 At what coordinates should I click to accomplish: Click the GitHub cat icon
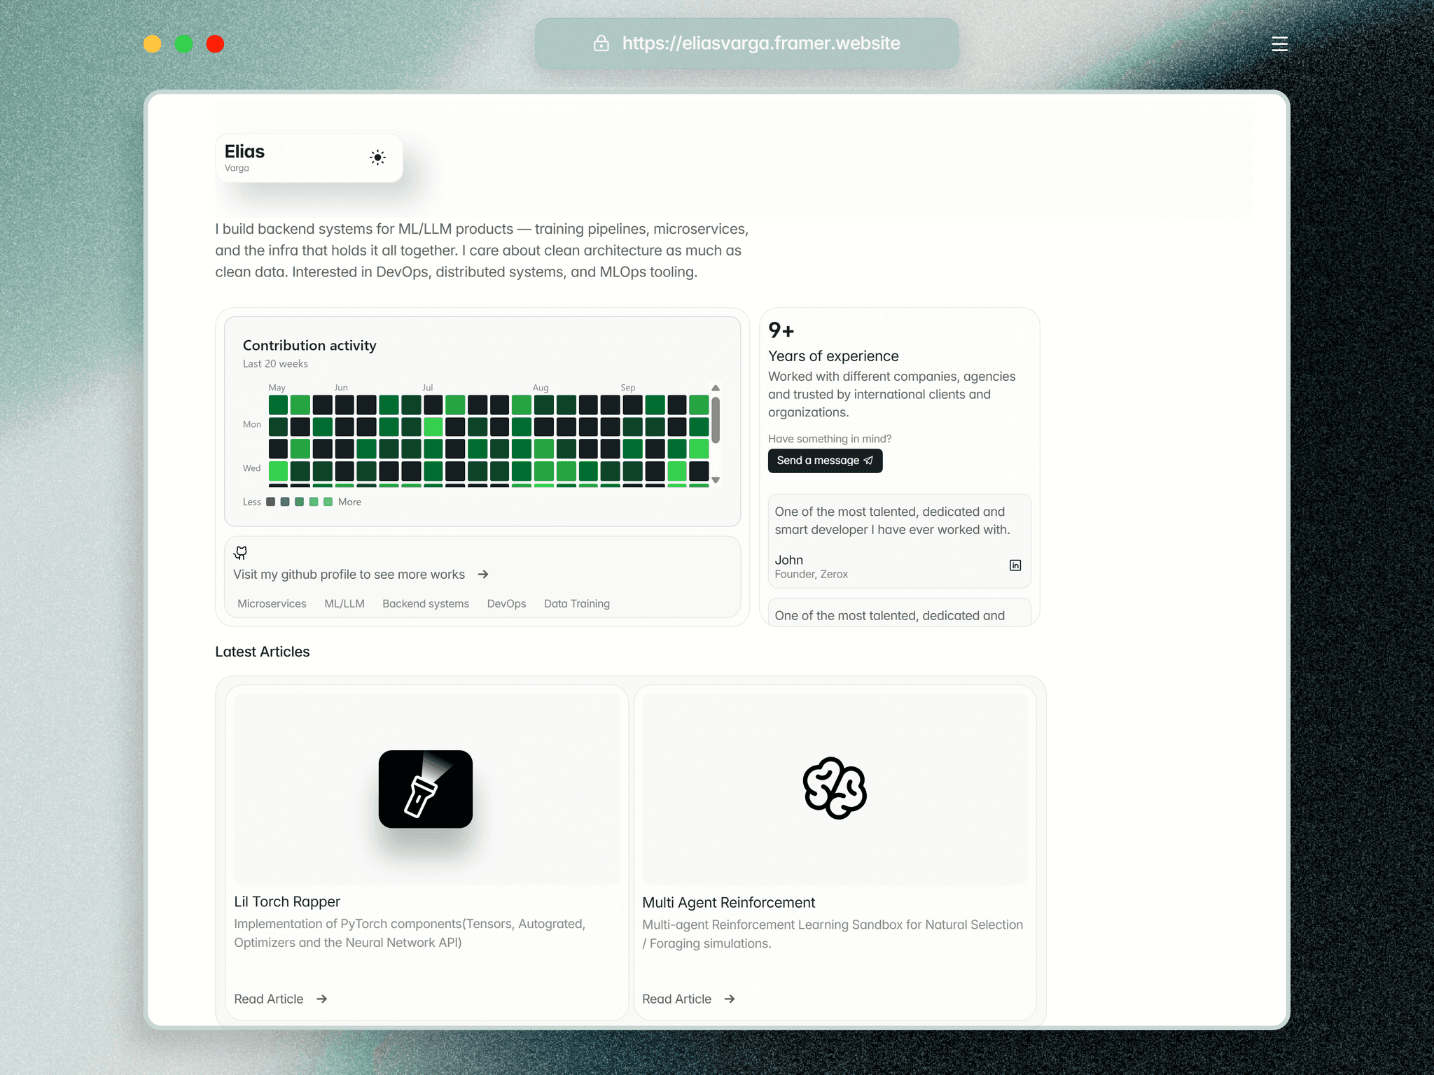[240, 553]
